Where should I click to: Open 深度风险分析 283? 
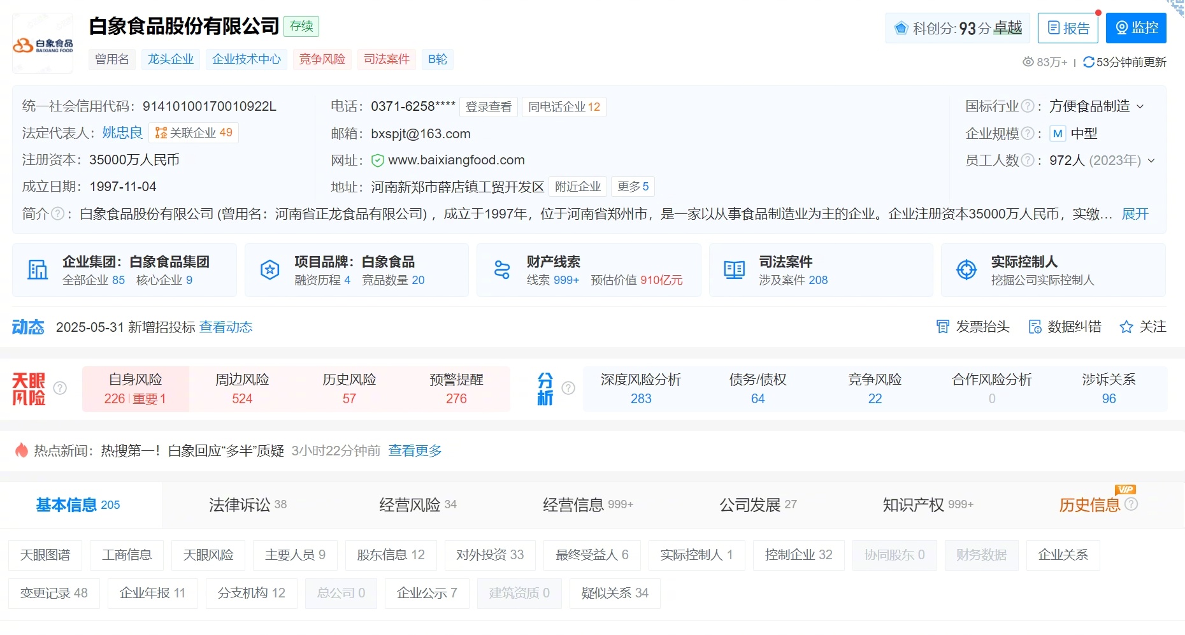pos(641,389)
